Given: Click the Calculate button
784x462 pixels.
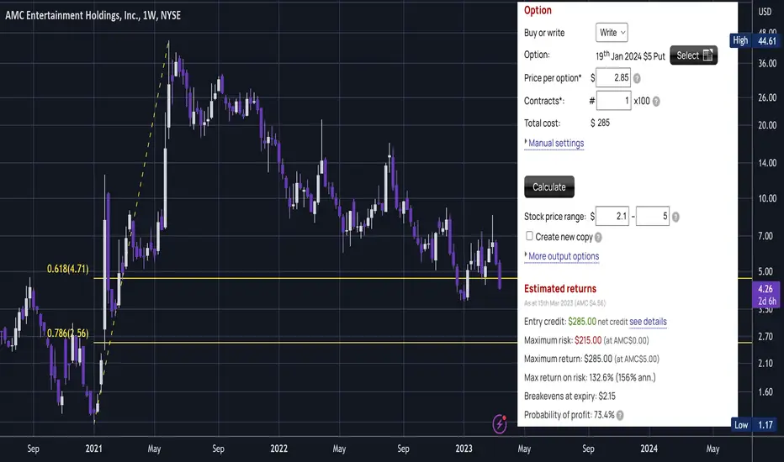Looking at the screenshot, I should click(x=549, y=186).
